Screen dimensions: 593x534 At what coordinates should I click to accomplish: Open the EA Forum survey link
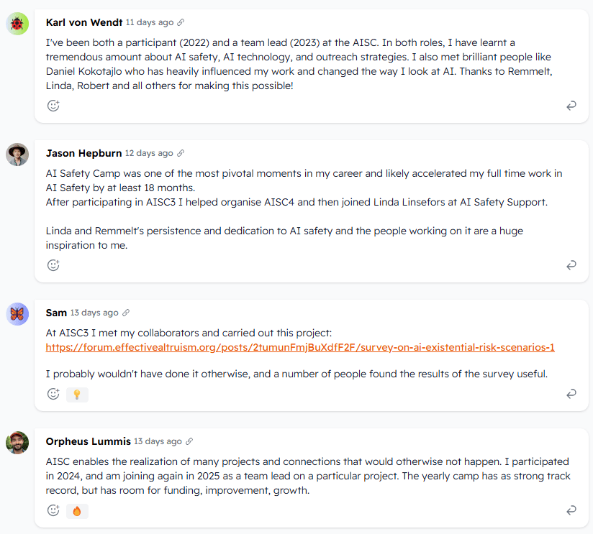tap(299, 347)
